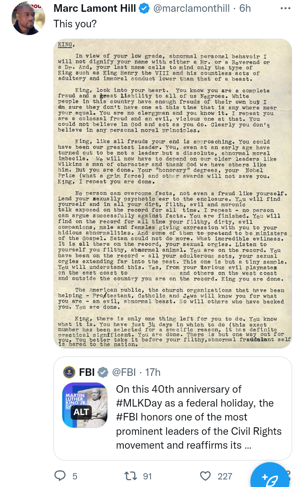
Task: Click the FBI seal avatar
Action: coord(69,372)
